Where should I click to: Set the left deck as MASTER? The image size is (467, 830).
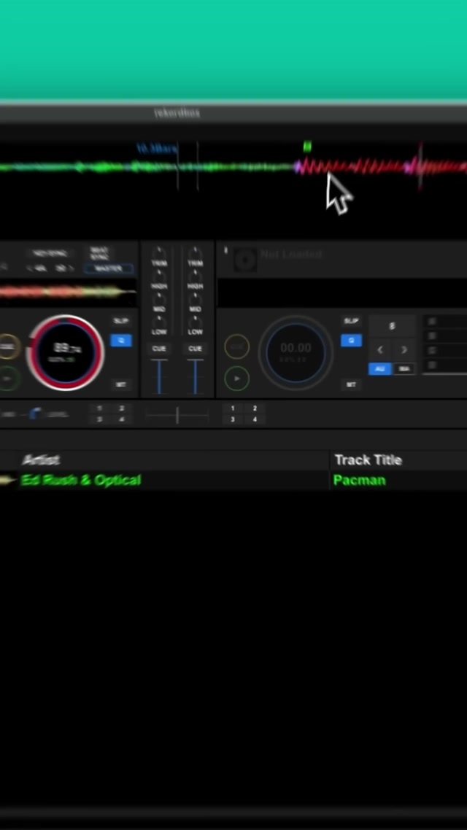[109, 268]
